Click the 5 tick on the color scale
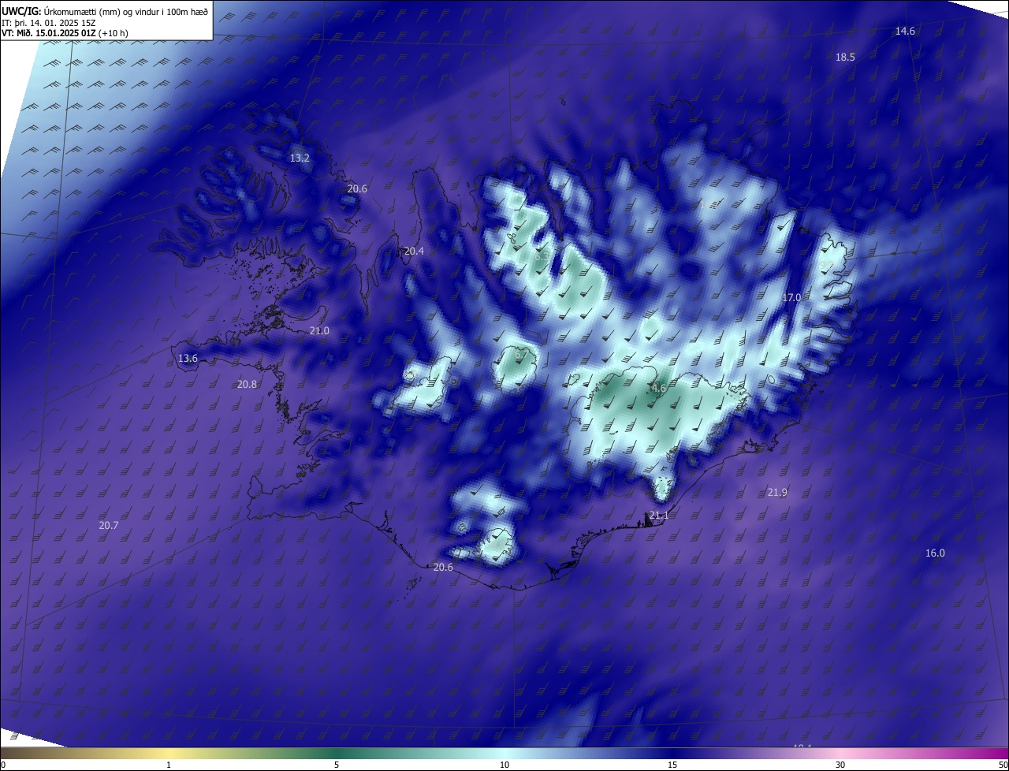Viewport: 1009px width, 771px height. pos(337,765)
